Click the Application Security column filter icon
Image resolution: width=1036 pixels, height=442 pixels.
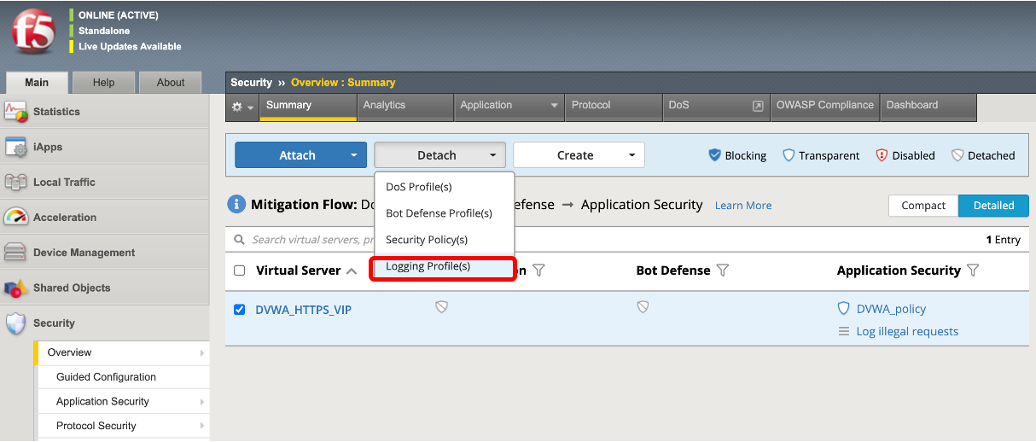973,270
